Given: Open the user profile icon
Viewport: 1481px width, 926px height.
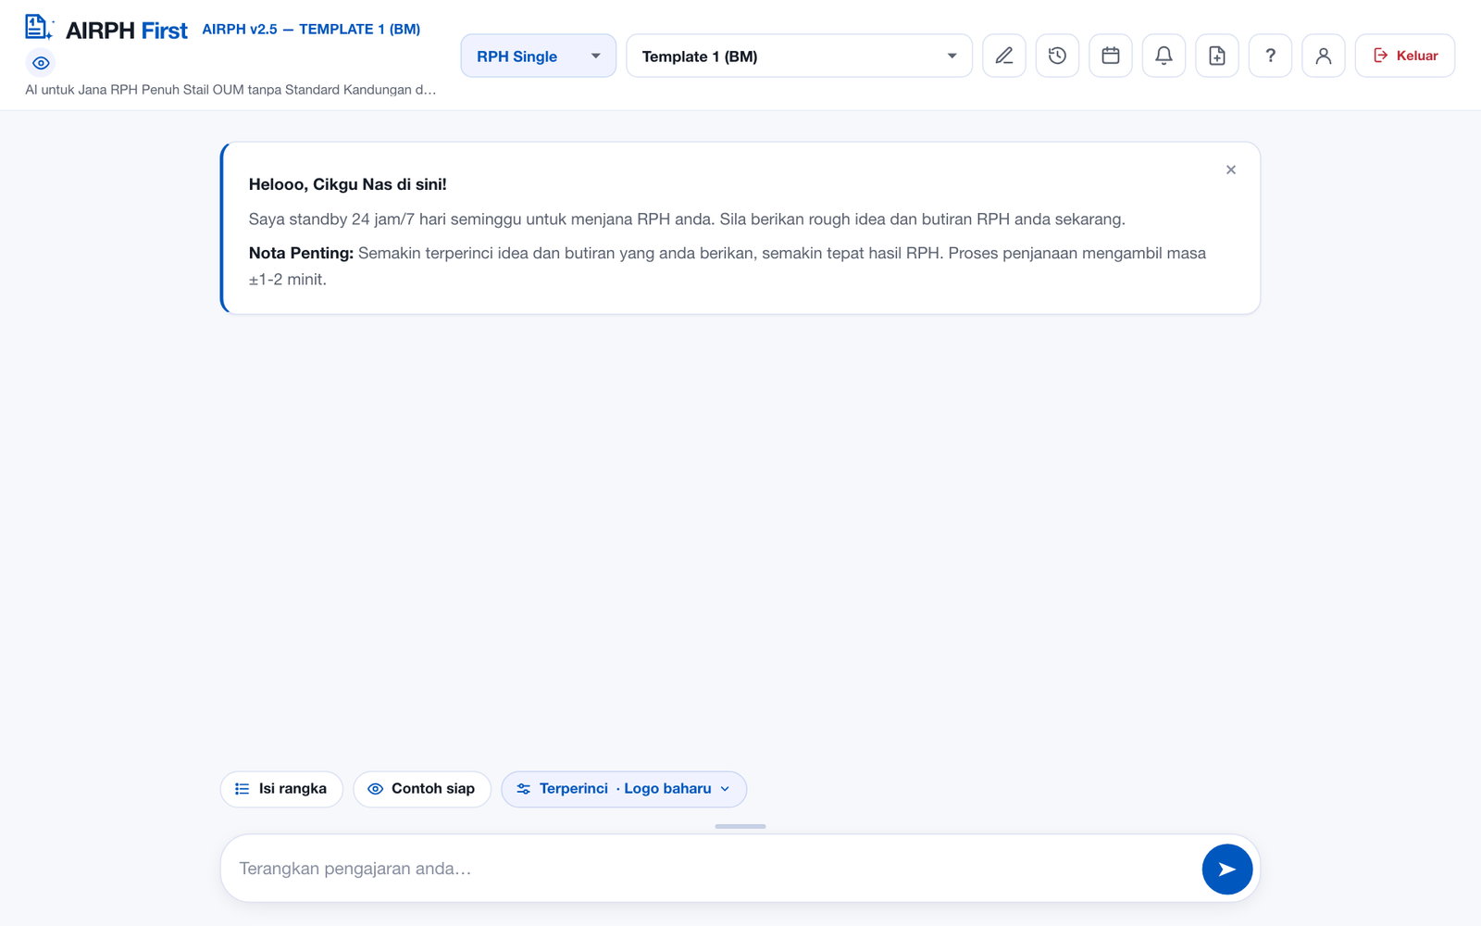Looking at the screenshot, I should (1324, 56).
